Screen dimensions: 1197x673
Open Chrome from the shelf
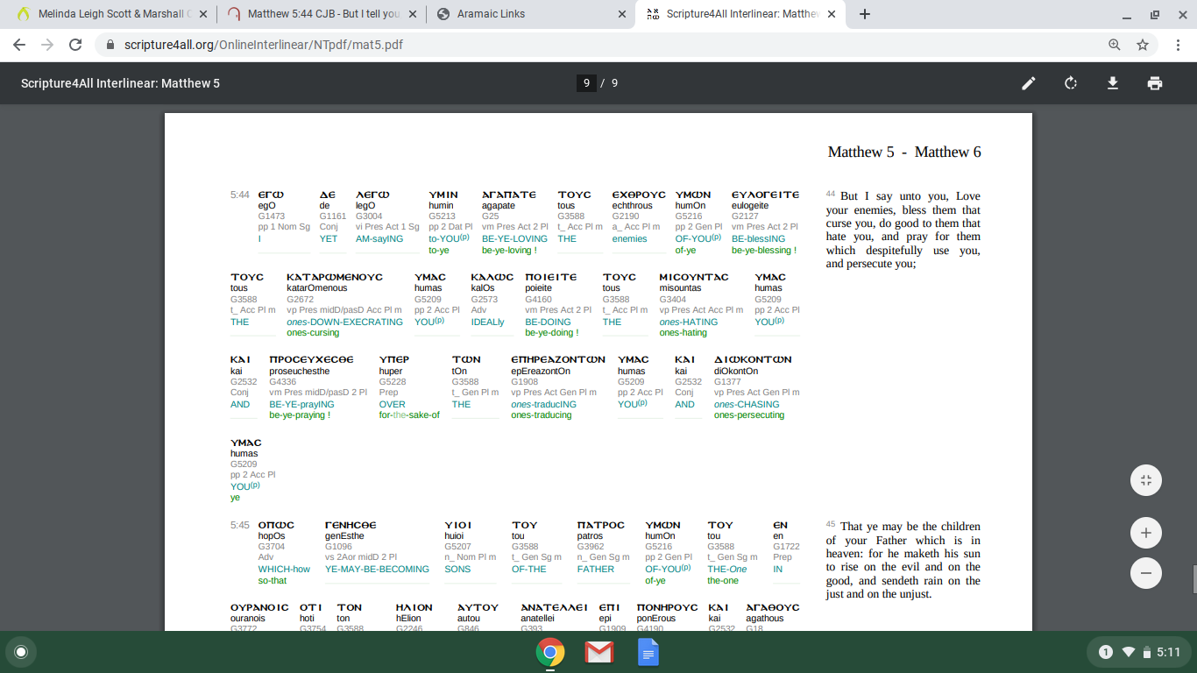[550, 652]
